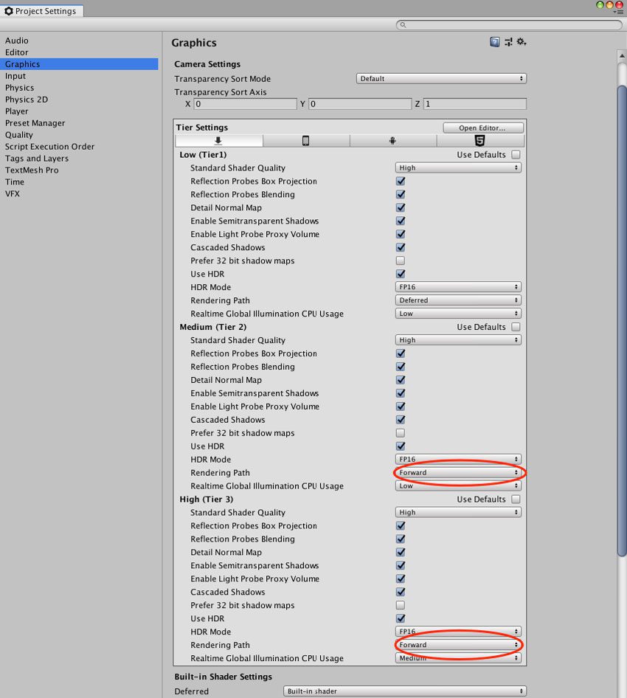Click the Project Settings window tab

pyautogui.click(x=41, y=10)
